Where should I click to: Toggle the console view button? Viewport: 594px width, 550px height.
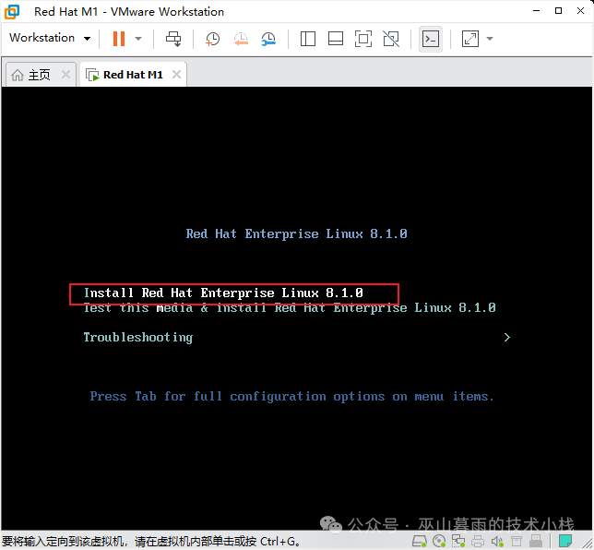[431, 39]
